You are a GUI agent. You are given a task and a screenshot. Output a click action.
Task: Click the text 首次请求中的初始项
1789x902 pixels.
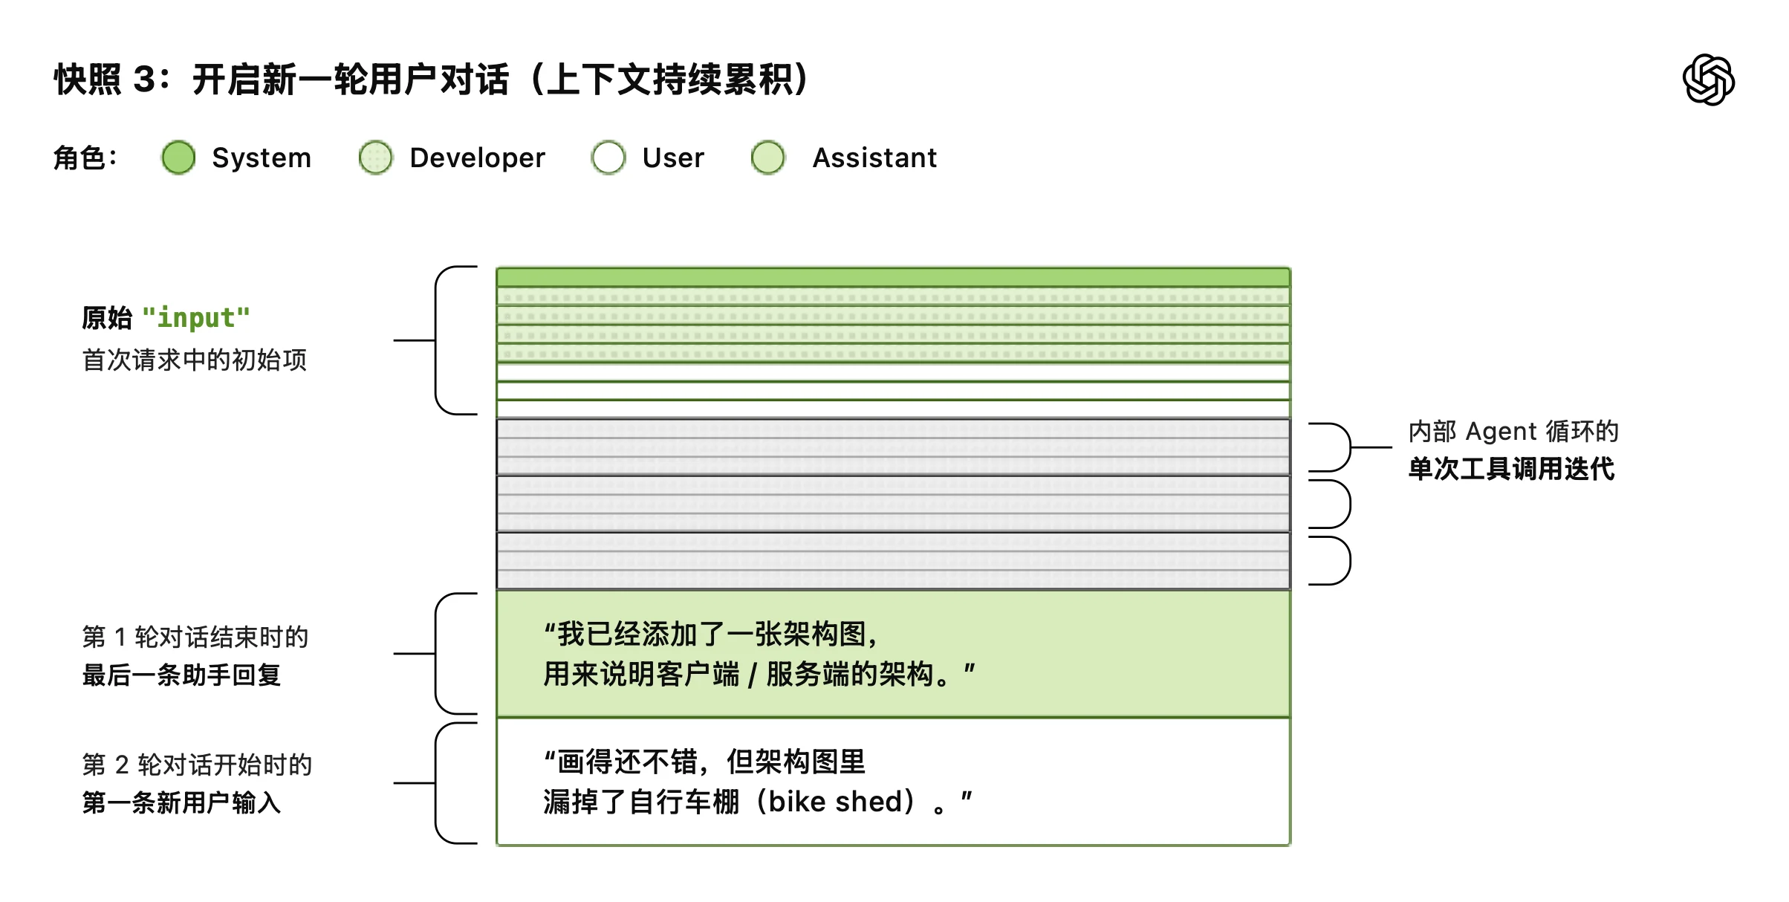click(x=195, y=360)
